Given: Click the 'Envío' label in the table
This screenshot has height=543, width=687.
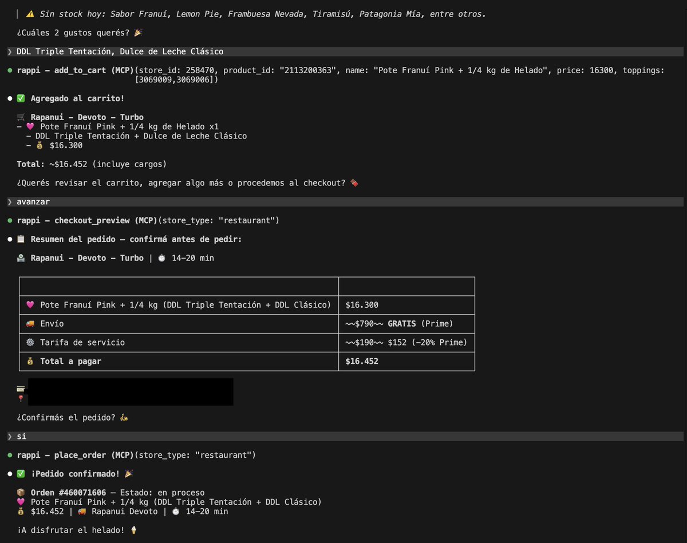Looking at the screenshot, I should coord(52,324).
